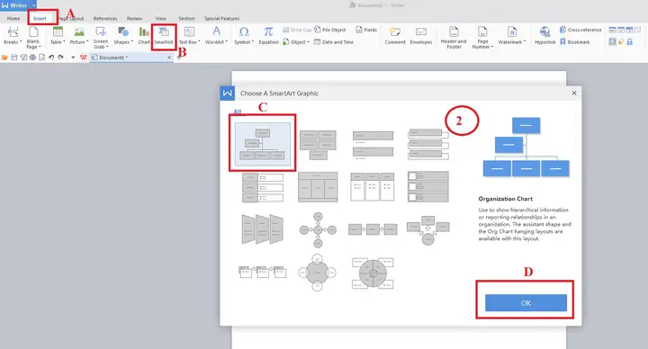Switch to the Home tab
Image resolution: width=648 pixels, height=349 pixels.
click(13, 19)
